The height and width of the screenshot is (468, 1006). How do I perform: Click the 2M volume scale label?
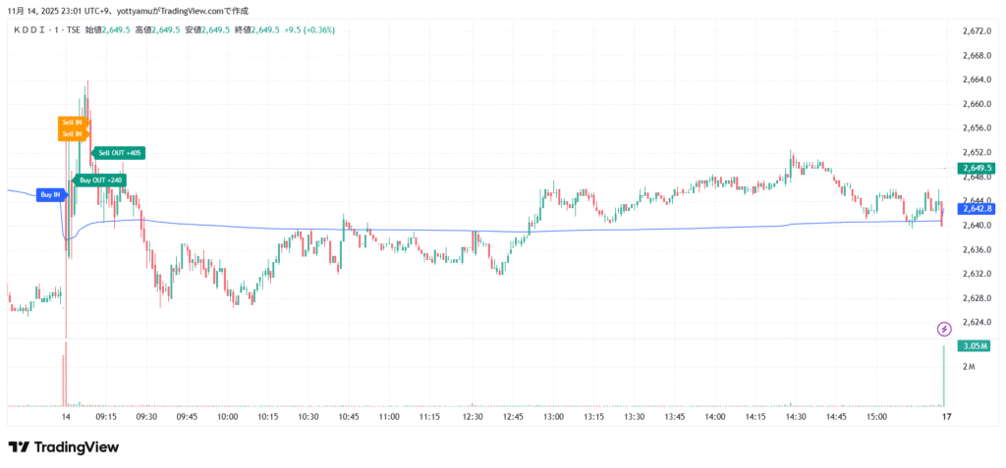pos(969,367)
